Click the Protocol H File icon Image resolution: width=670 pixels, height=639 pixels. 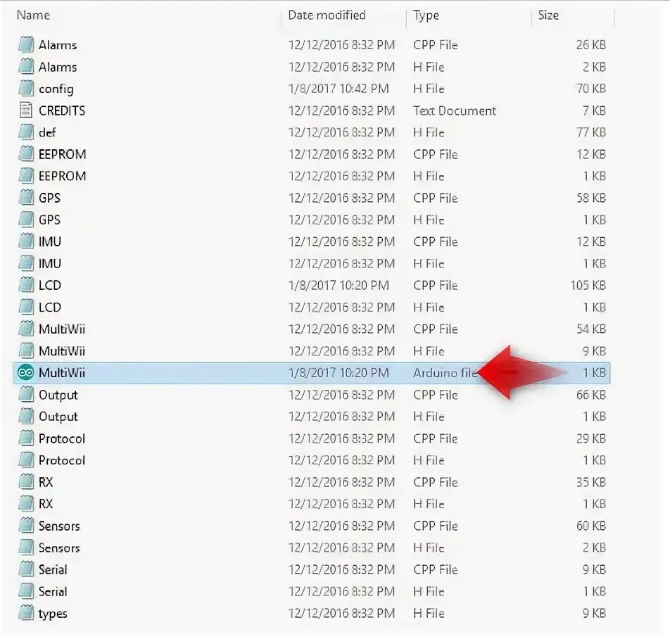(26, 460)
